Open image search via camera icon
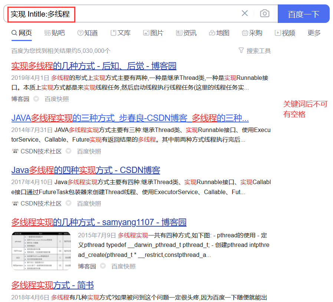The width and height of the screenshot is (333, 302). 265,13
